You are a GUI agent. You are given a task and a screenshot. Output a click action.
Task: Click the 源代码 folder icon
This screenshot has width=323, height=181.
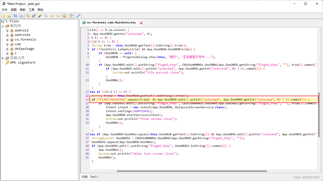[7, 26]
